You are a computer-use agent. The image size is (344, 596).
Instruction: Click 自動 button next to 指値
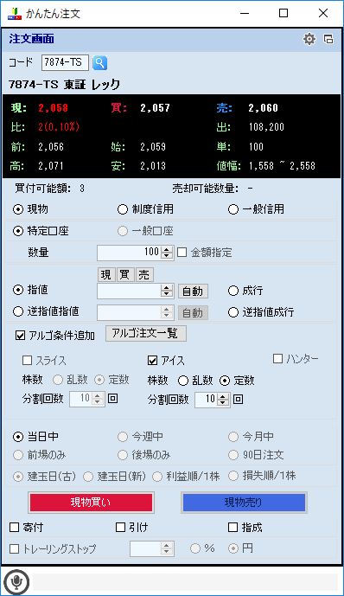[x=193, y=292]
